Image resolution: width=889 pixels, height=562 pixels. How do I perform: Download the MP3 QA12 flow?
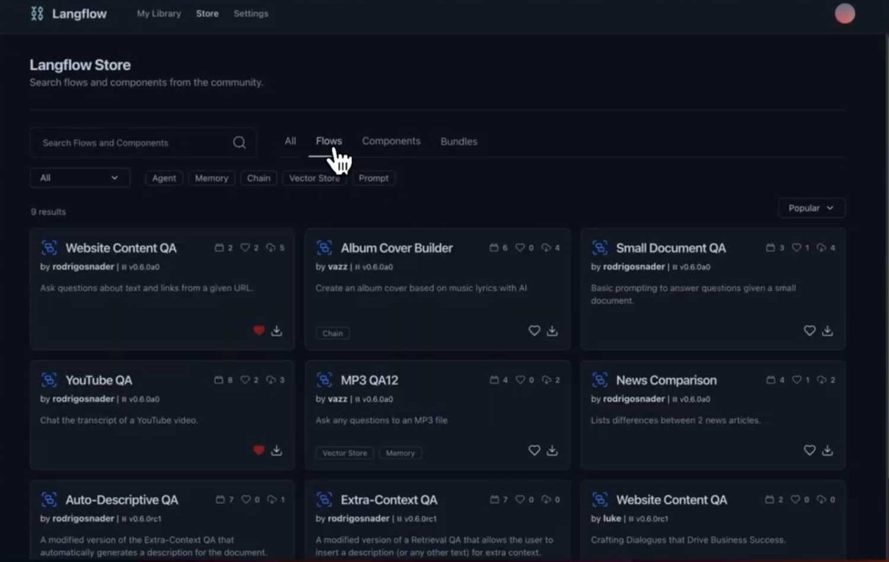pos(552,450)
